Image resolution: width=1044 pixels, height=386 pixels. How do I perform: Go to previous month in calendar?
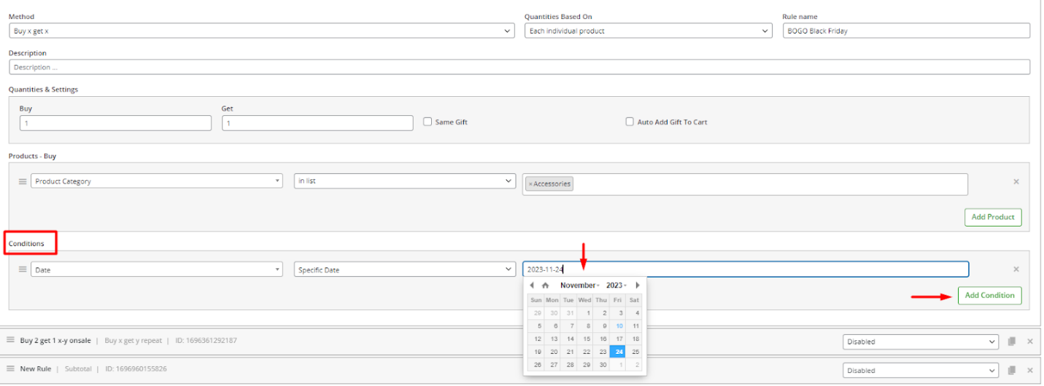click(x=532, y=285)
